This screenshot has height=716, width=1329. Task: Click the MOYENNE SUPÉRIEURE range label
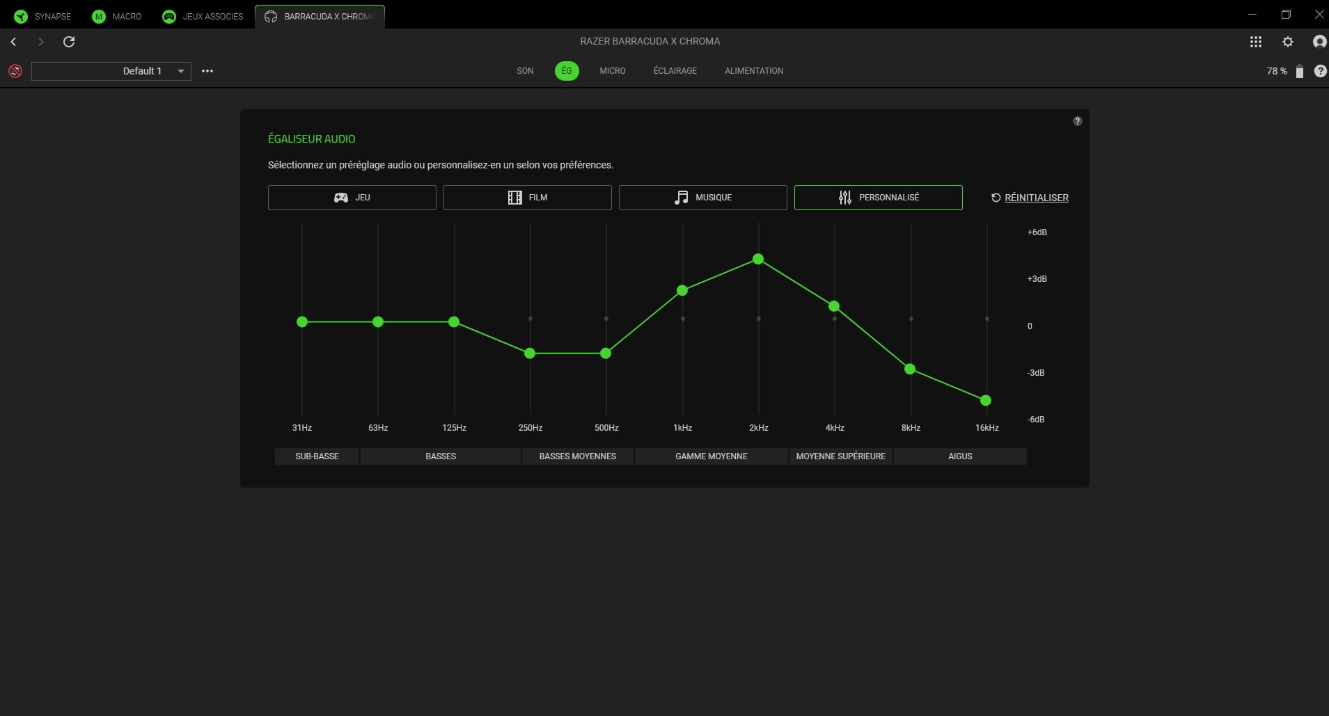[841, 456]
